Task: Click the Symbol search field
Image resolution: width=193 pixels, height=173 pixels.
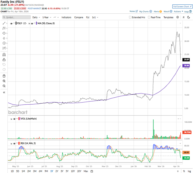Action: tap(17, 17)
